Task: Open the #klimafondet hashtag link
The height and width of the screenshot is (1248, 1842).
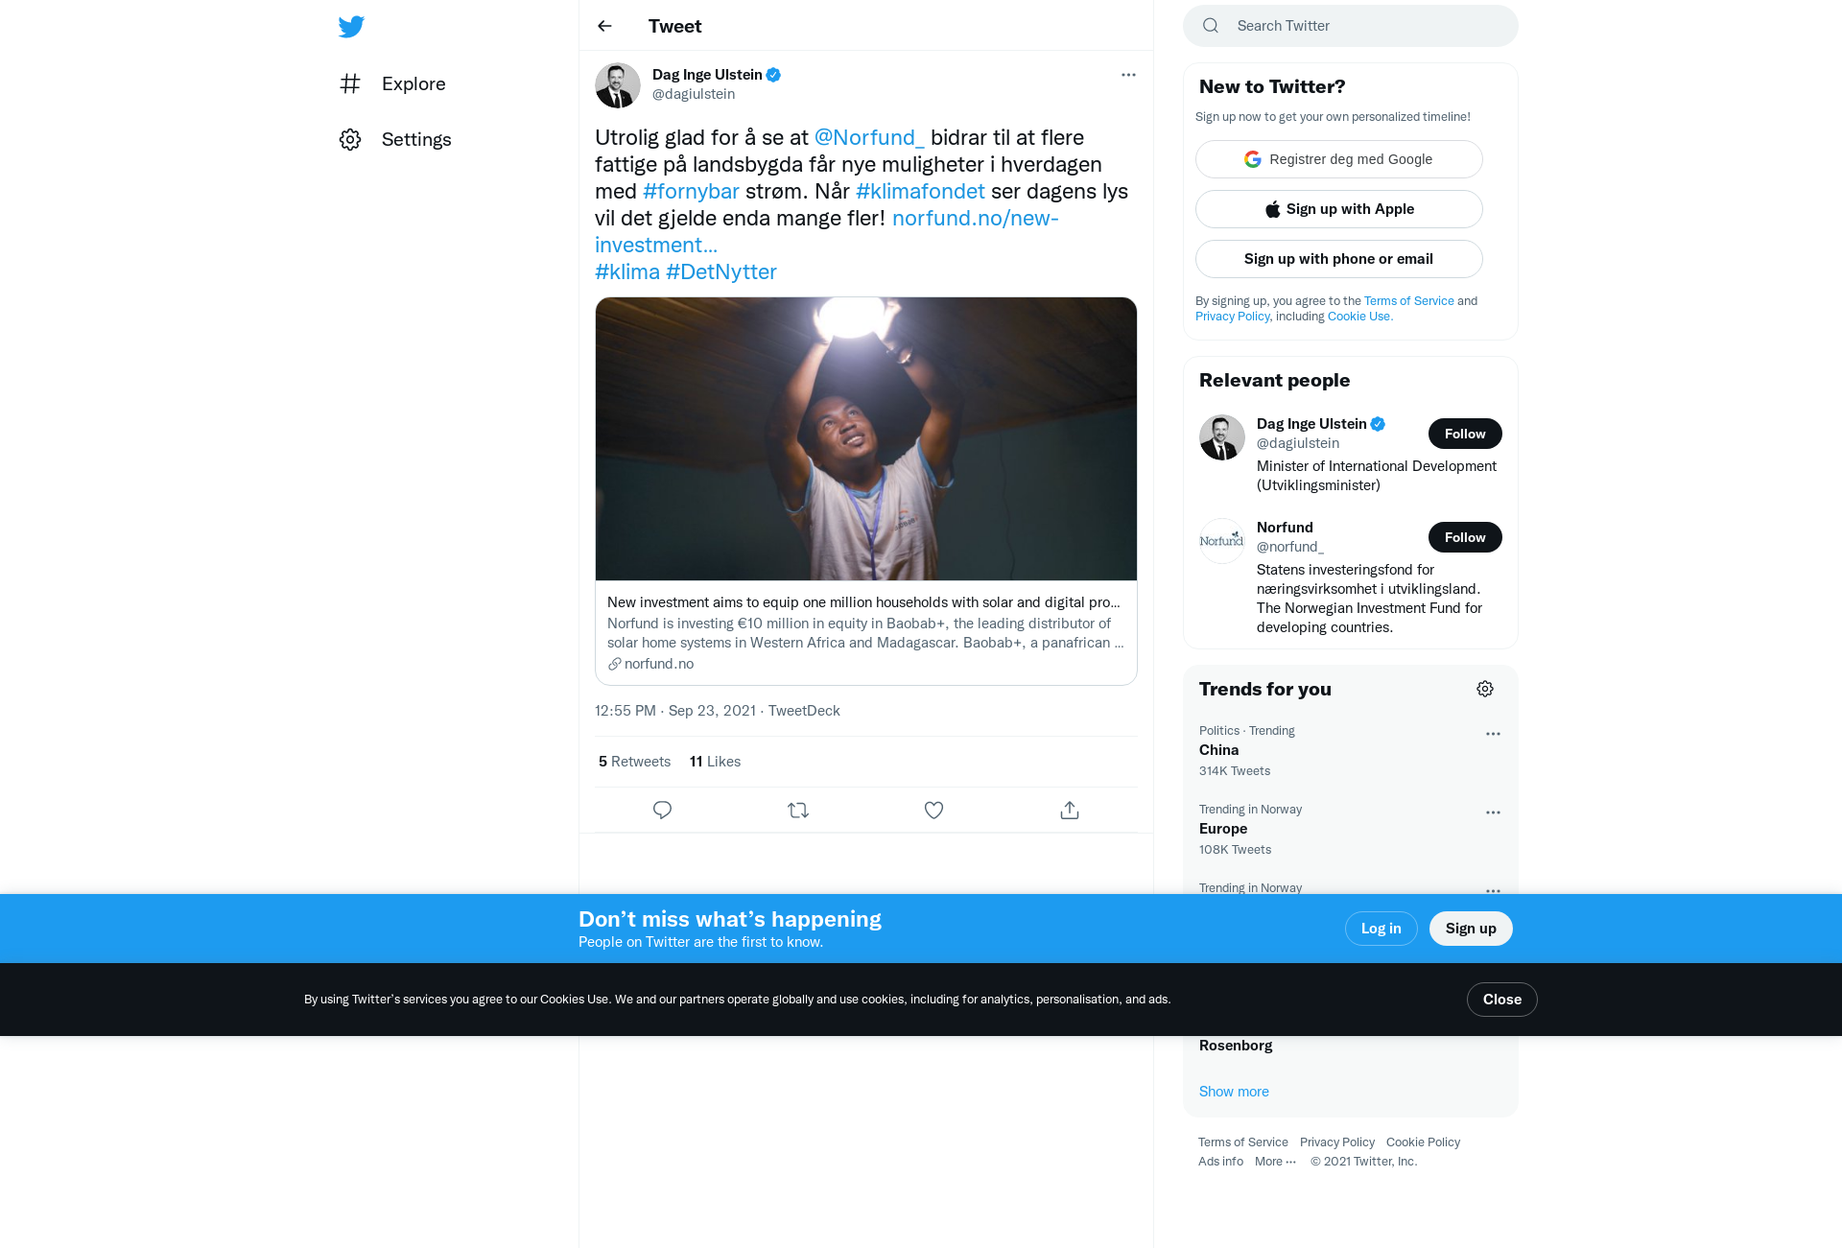Action: coord(920,191)
